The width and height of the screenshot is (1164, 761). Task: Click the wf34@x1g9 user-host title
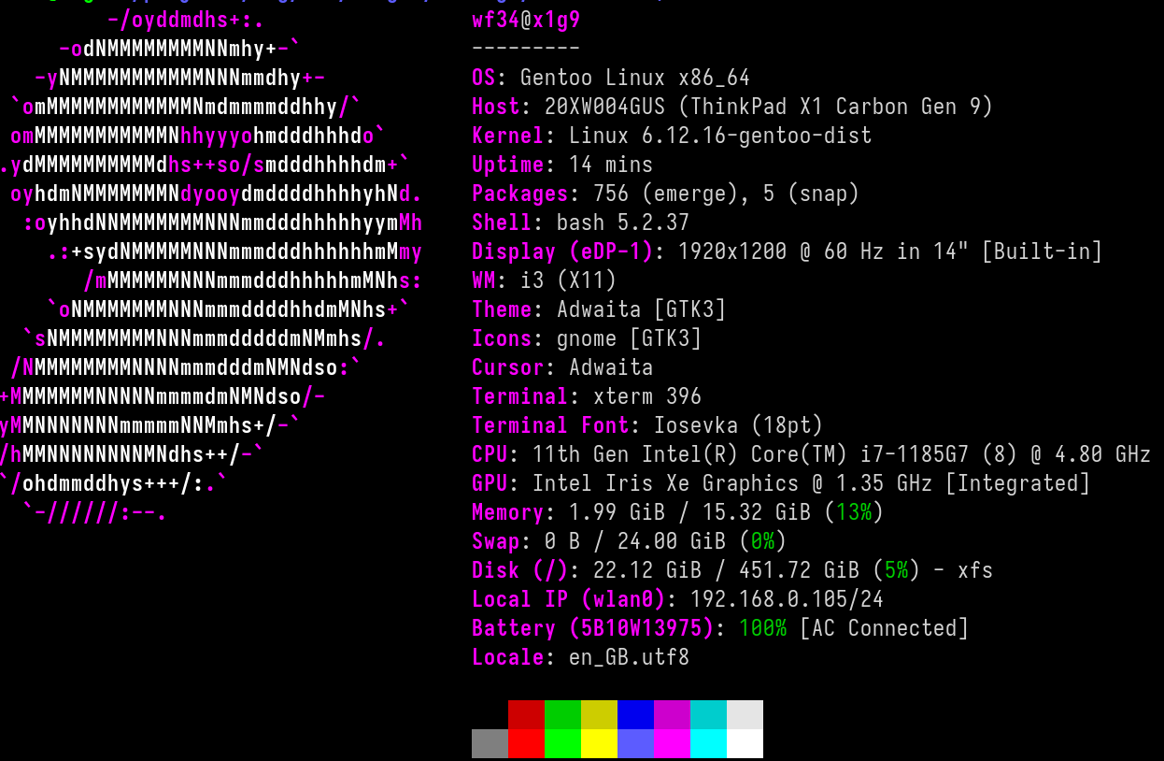coord(526,20)
